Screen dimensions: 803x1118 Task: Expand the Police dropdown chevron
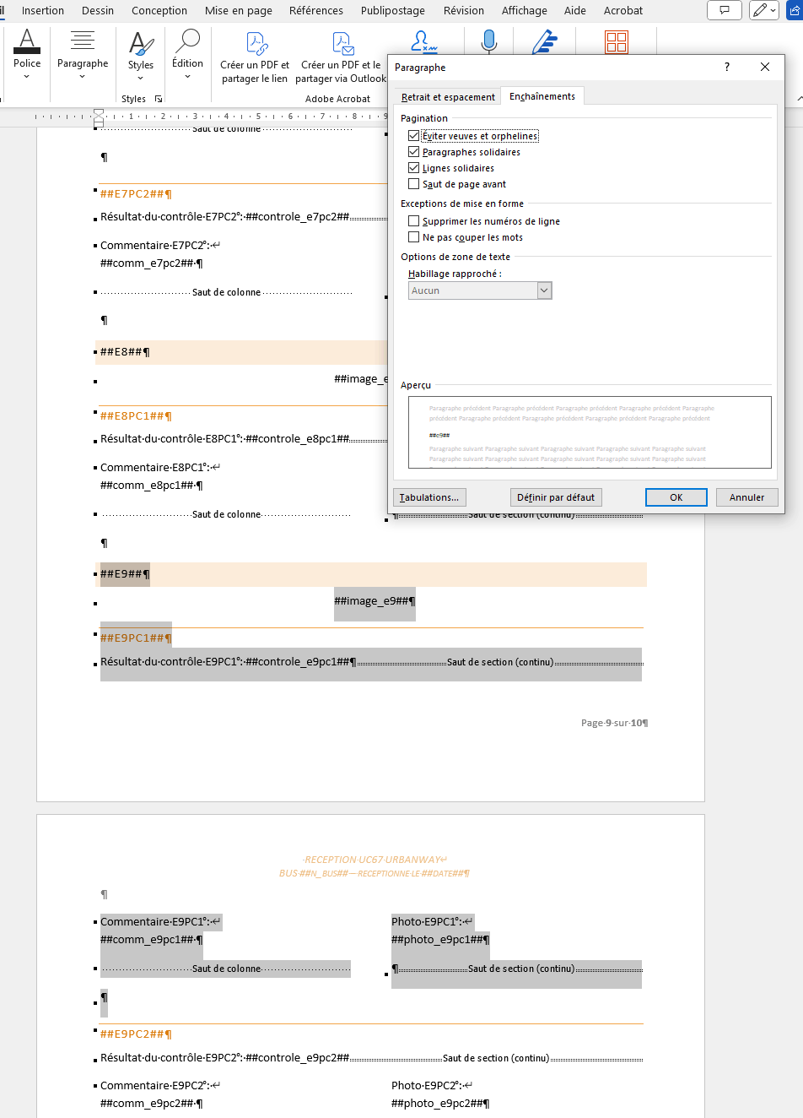click(27, 77)
